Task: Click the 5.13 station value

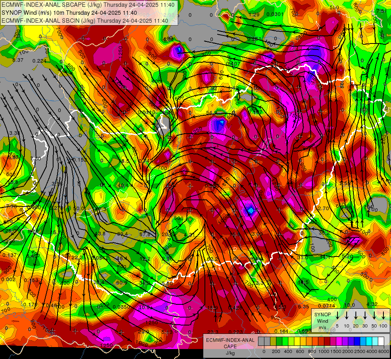Action: (167, 332)
